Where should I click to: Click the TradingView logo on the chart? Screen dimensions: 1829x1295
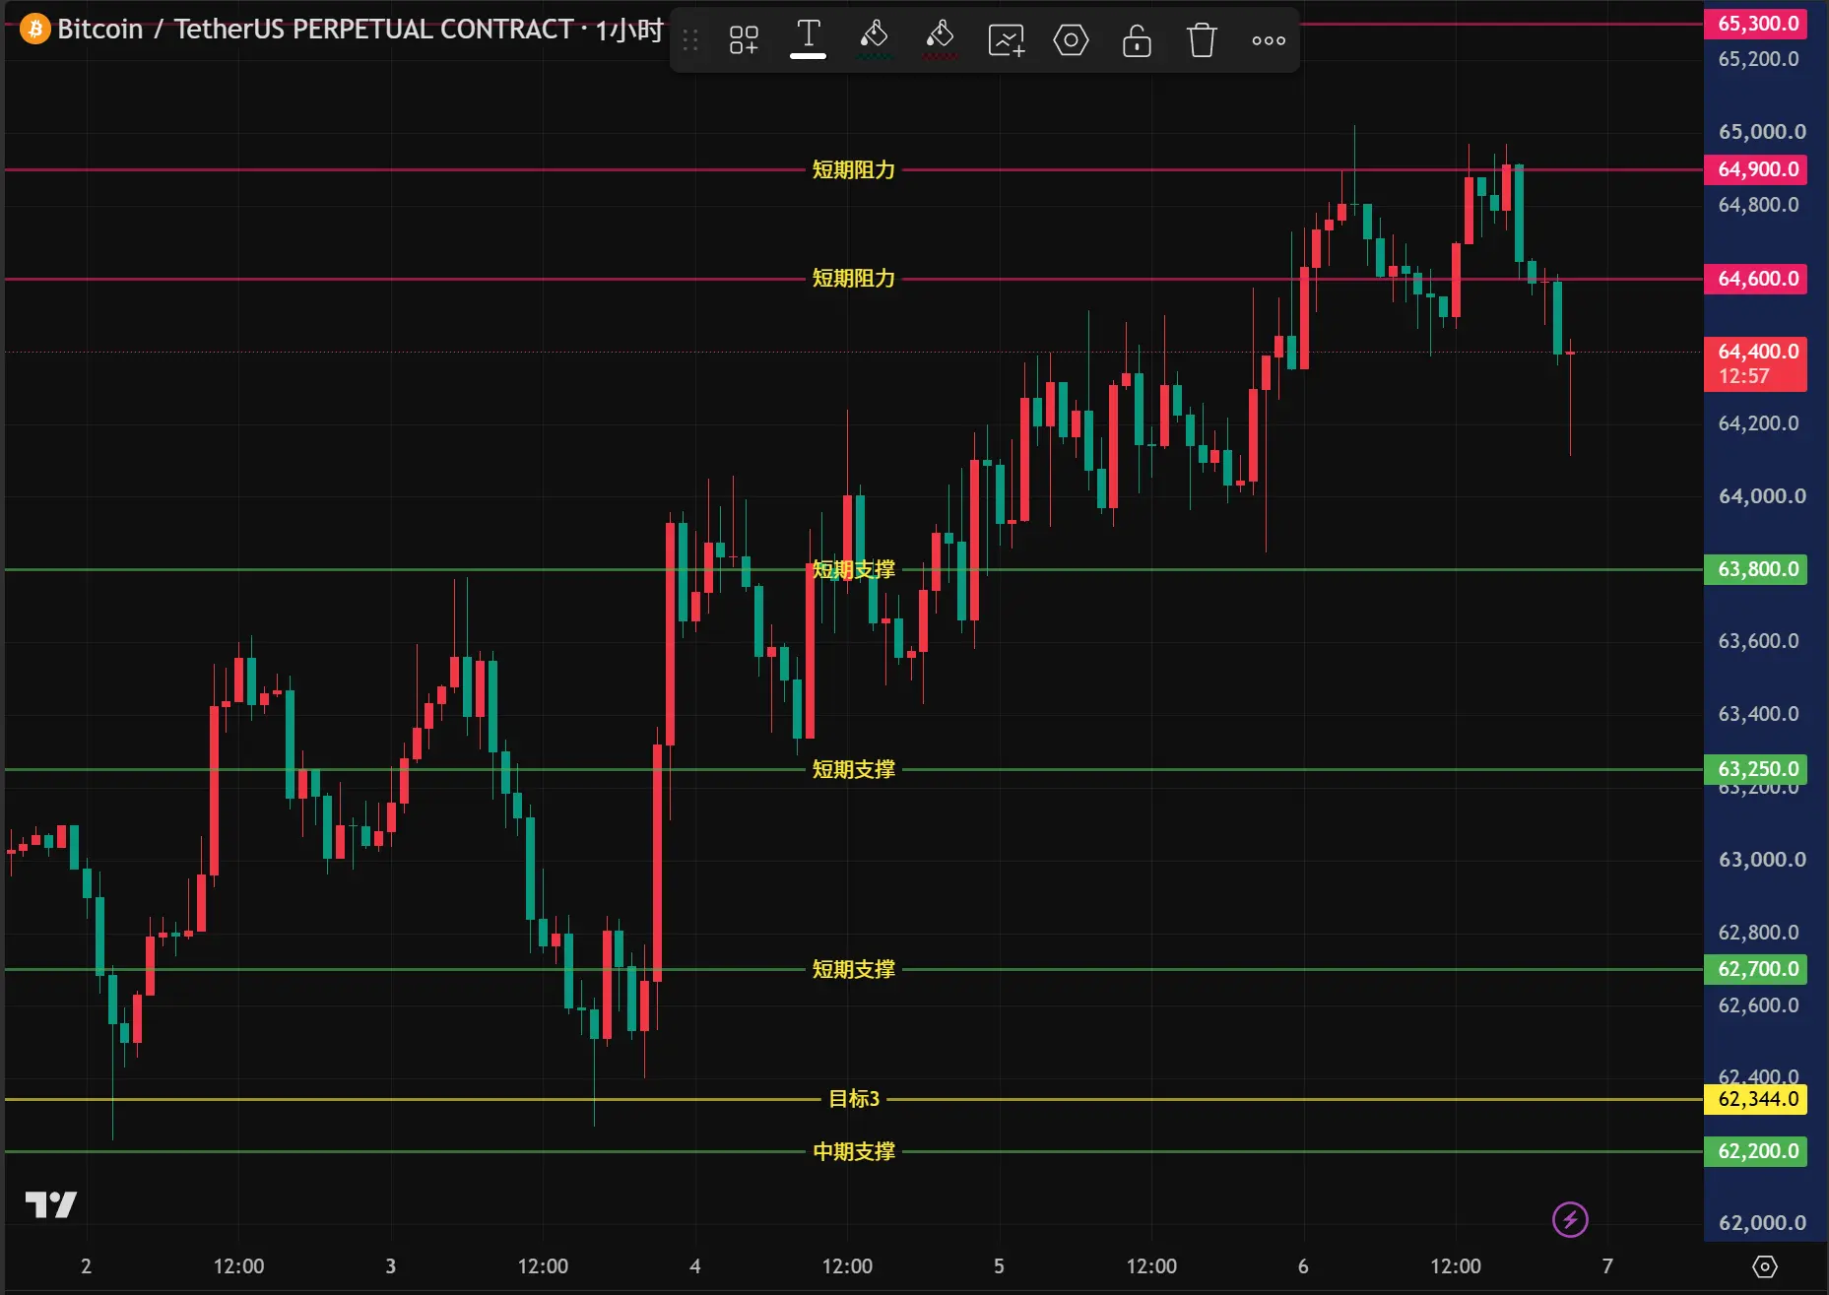click(50, 1204)
